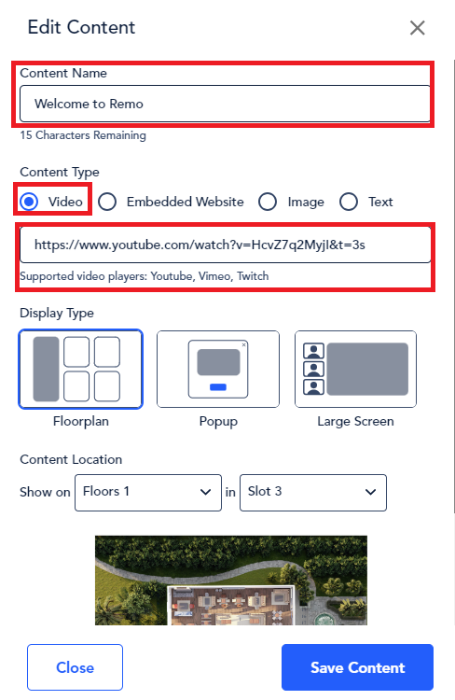Click the Save Content button

point(357,667)
